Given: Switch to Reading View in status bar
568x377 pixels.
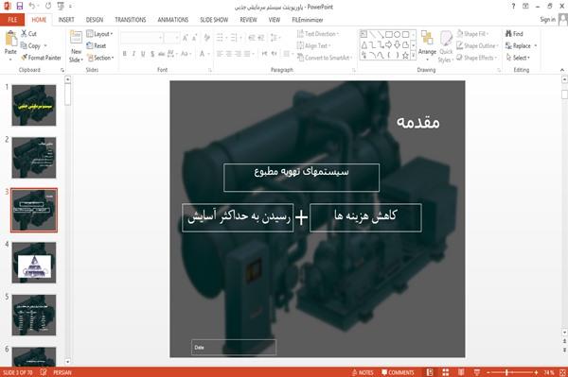Looking at the screenshot, I should pyautogui.click(x=461, y=372).
